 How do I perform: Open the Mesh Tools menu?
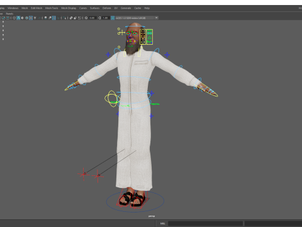(x=52, y=8)
